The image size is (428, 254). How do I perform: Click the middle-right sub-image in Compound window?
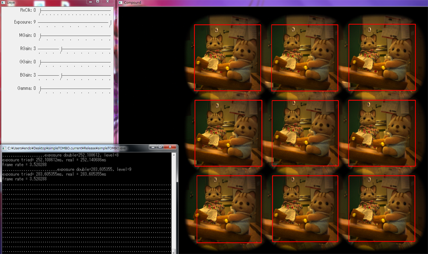[382, 133]
